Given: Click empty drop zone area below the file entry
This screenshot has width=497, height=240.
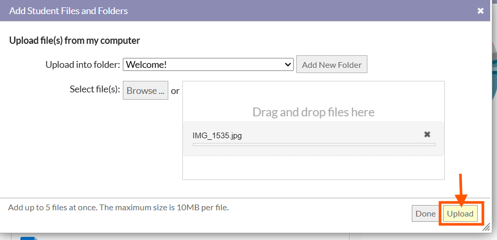Looking at the screenshot, I should [313, 168].
